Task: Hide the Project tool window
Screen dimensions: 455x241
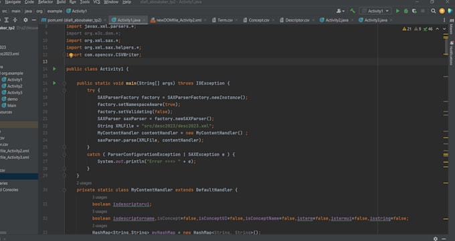Action: click(34, 20)
